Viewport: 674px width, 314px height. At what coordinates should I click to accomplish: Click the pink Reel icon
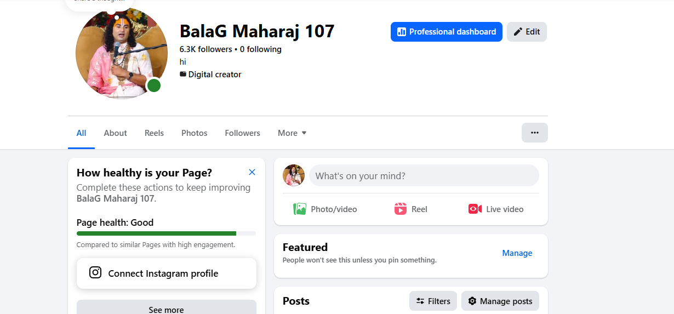pyautogui.click(x=401, y=209)
